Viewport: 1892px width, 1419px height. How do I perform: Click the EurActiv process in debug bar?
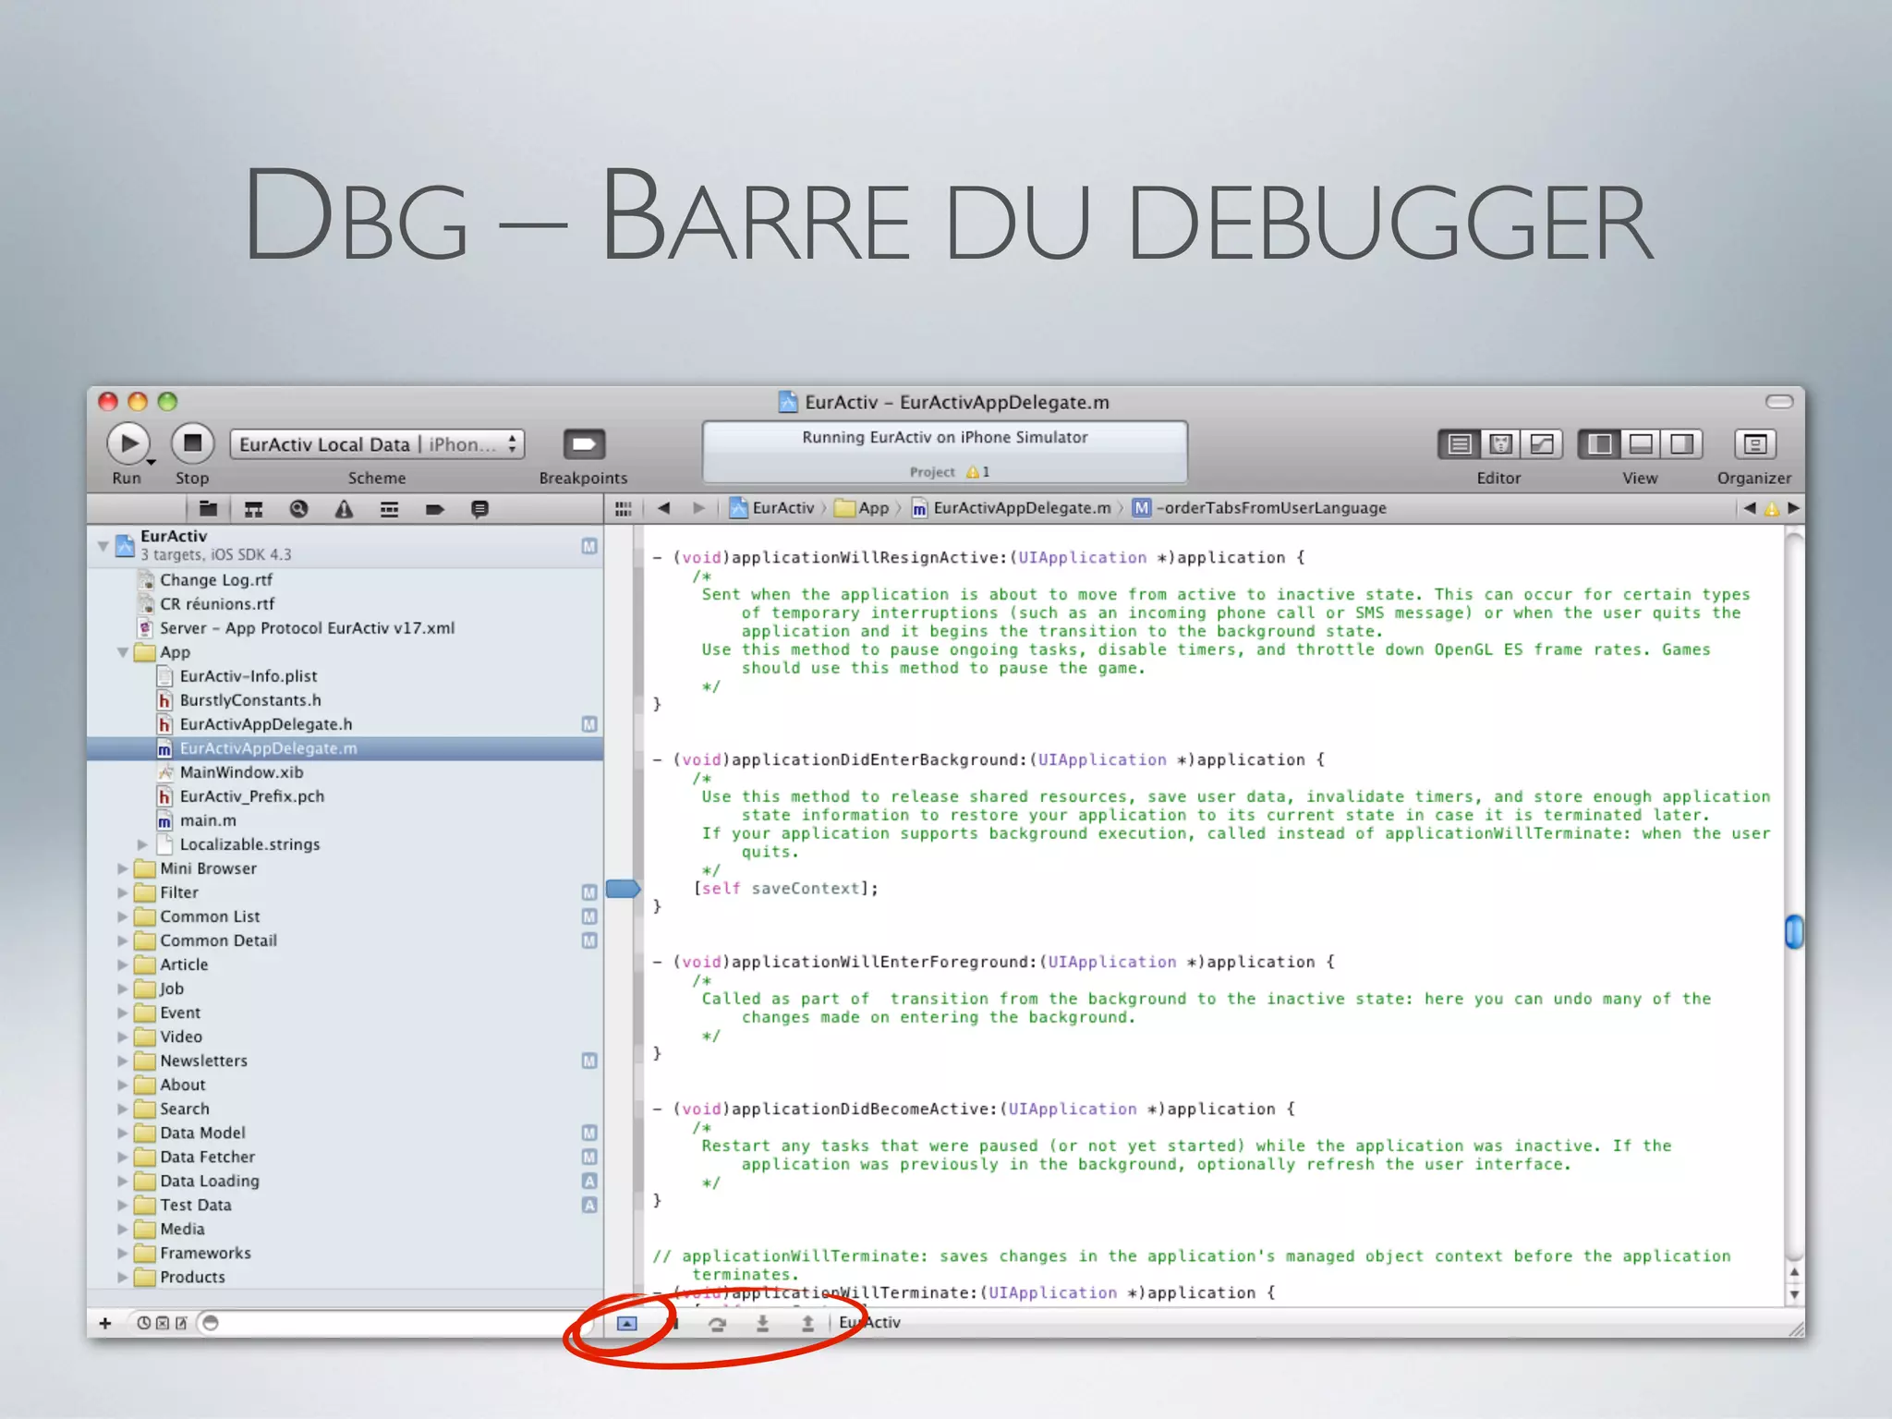pyautogui.click(x=869, y=1323)
